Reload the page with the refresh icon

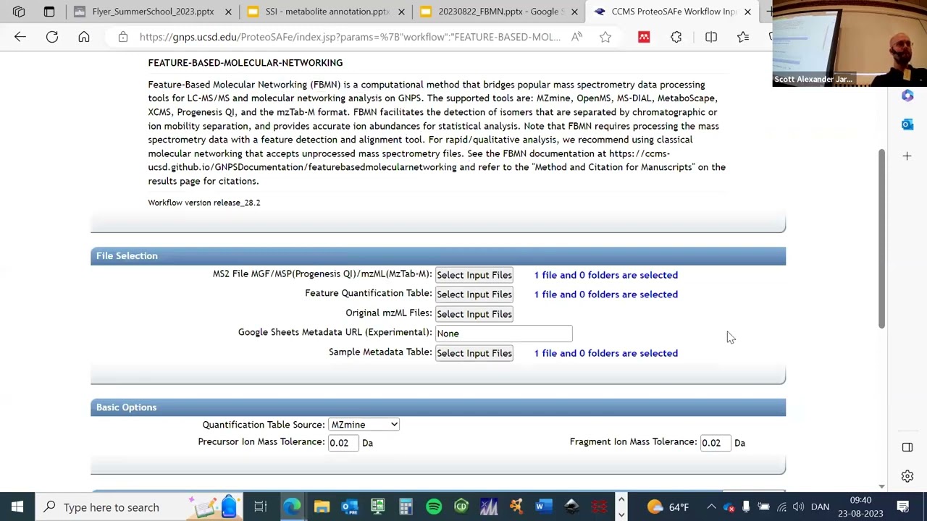click(x=52, y=37)
